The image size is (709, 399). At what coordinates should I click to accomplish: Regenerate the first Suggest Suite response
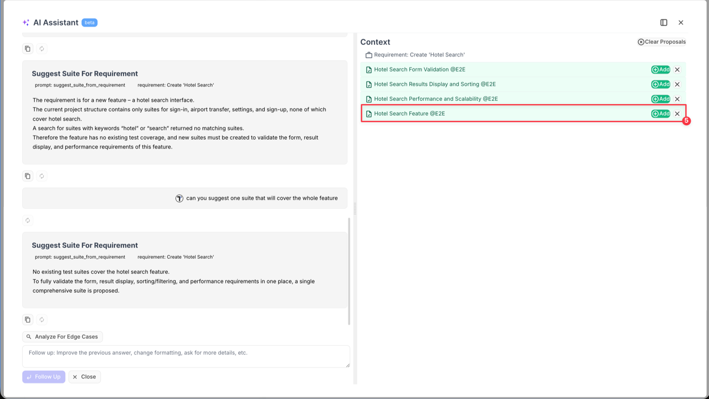coord(41,176)
